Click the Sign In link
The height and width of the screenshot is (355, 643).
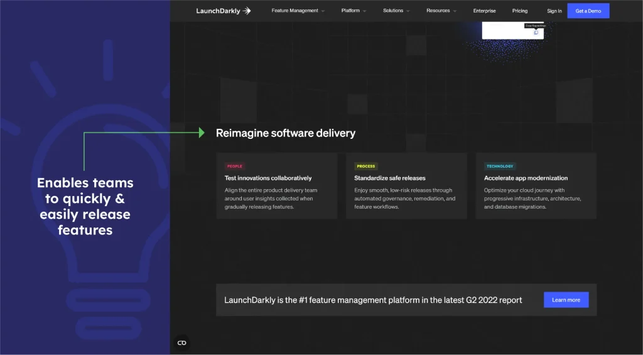[x=554, y=11]
